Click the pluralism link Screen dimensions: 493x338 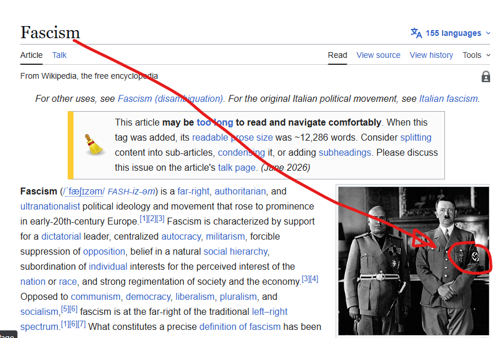[238, 296]
